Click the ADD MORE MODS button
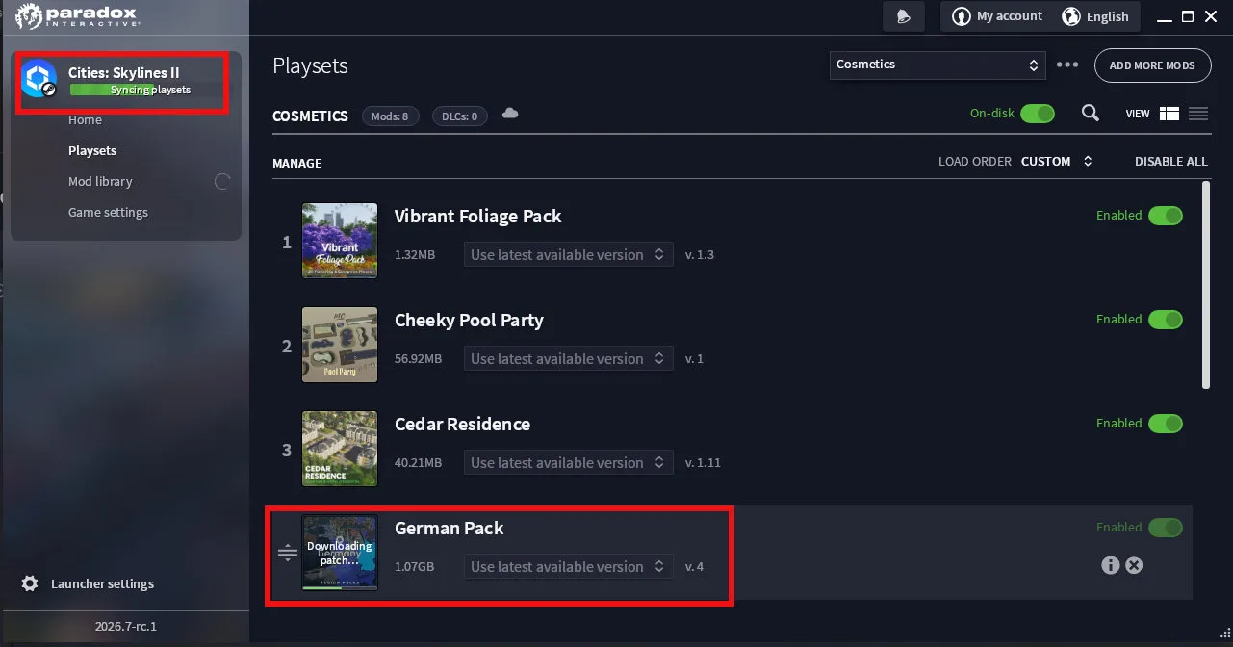Image resolution: width=1233 pixels, height=647 pixels. pos(1152,65)
